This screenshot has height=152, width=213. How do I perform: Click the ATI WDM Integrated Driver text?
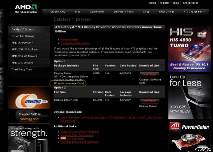71,76
